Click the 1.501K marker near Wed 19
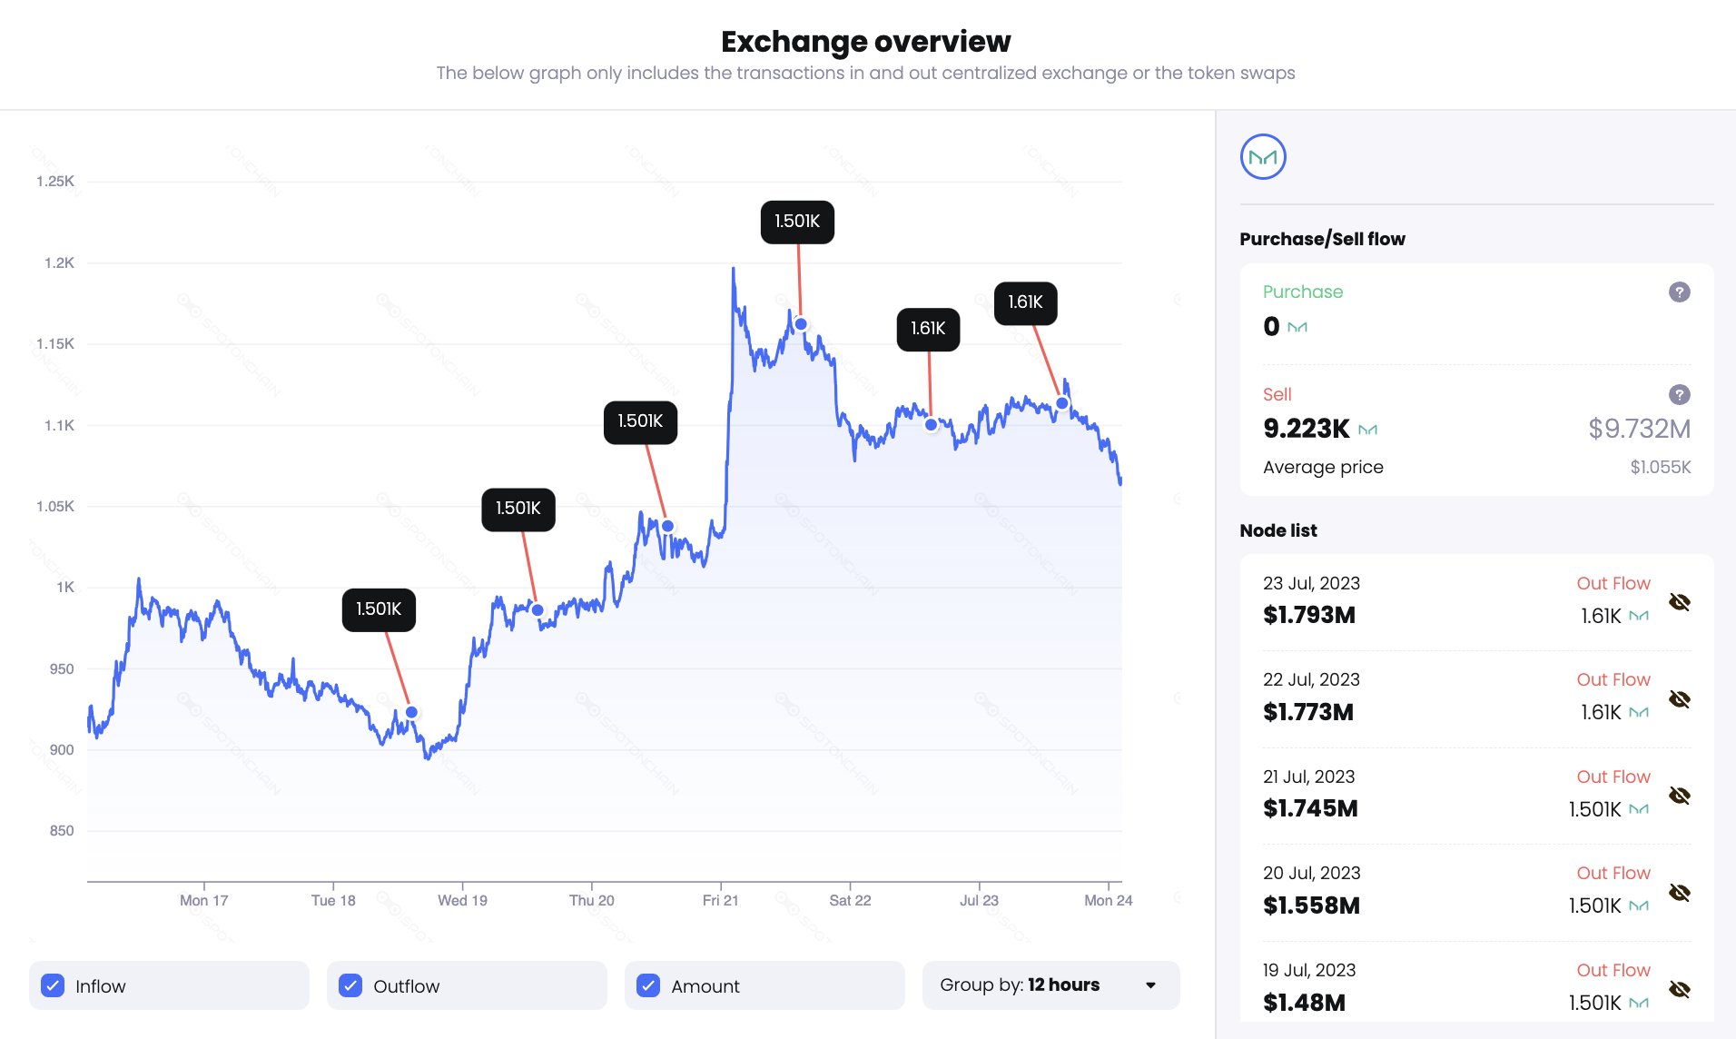1736x1039 pixels. coord(518,509)
